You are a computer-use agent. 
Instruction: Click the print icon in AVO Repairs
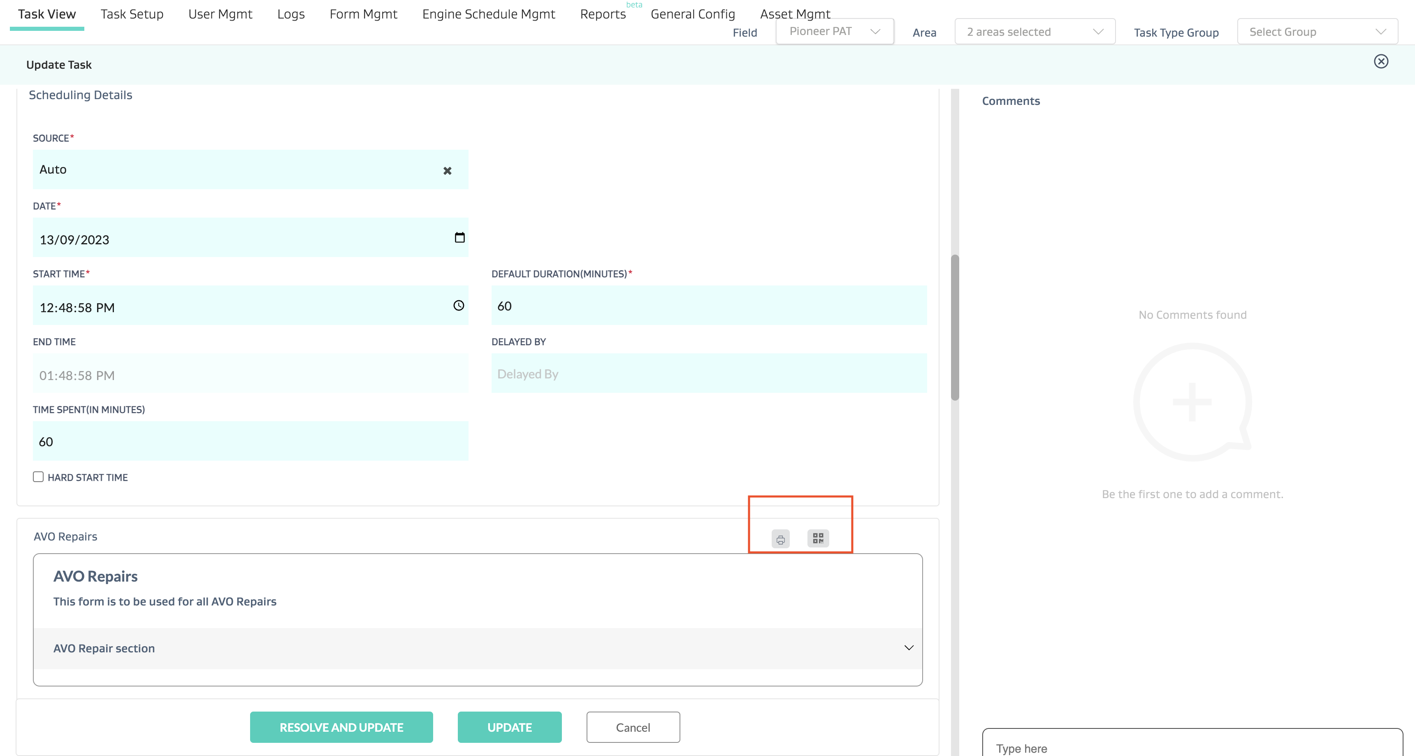pyautogui.click(x=780, y=539)
